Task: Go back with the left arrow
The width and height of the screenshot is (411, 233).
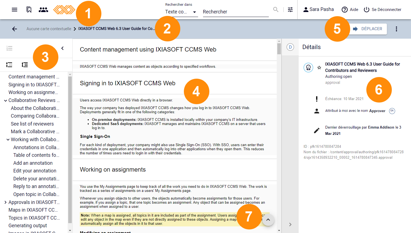Action: 15,29
